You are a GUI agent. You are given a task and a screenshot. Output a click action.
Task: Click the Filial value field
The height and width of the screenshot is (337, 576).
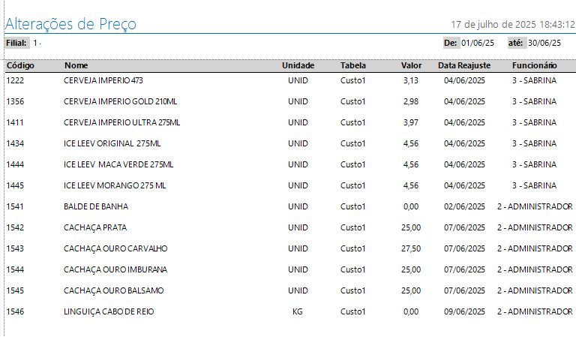37,44
